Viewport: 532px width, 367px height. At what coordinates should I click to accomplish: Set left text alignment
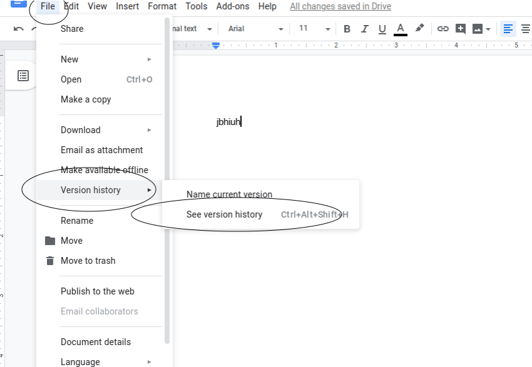508,29
